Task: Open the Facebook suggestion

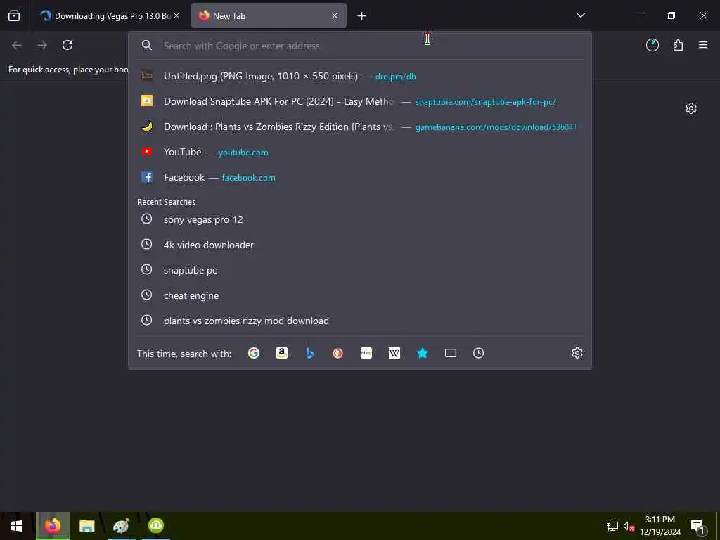Action: pos(360,177)
